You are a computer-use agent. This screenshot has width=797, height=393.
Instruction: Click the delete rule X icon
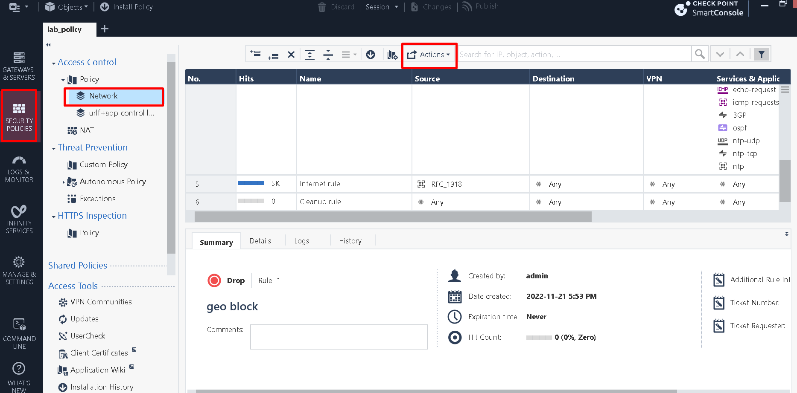tap(291, 55)
